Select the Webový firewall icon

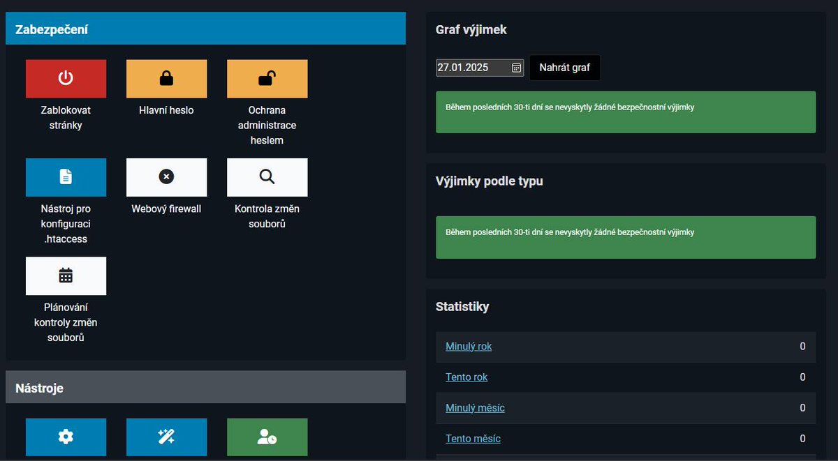pos(166,177)
